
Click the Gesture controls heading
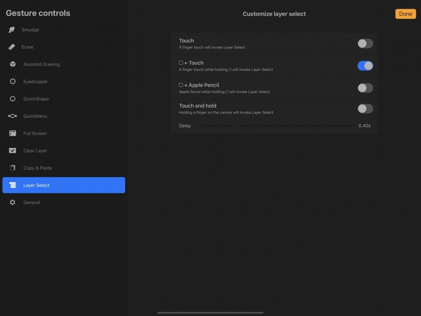pos(37,13)
